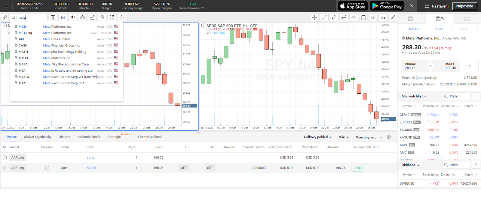
Task: Collapse the AAPL.nq position group
Action: [x=5, y=157]
